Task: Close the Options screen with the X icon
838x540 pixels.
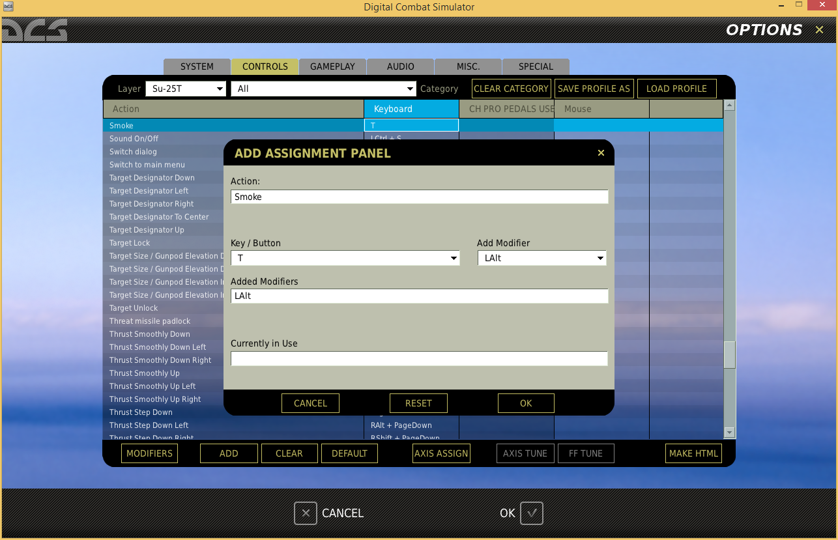Action: point(819,30)
